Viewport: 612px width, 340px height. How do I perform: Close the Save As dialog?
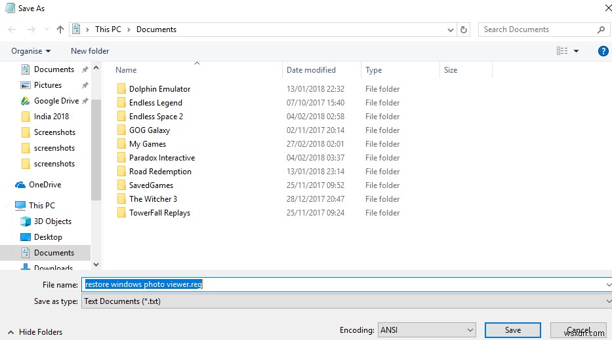pyautogui.click(x=607, y=8)
